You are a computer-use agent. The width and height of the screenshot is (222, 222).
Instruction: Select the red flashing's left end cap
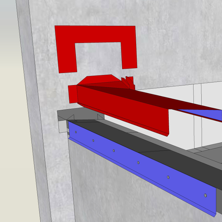(73, 95)
